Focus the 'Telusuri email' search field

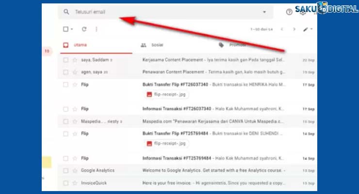(x=166, y=12)
